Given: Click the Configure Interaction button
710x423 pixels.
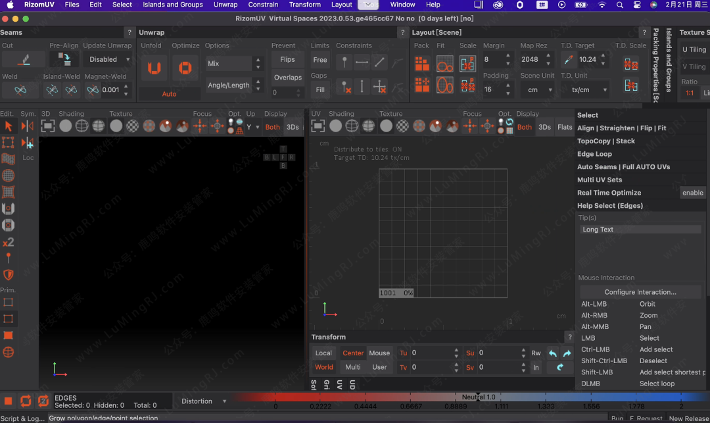Looking at the screenshot, I should pyautogui.click(x=640, y=292).
